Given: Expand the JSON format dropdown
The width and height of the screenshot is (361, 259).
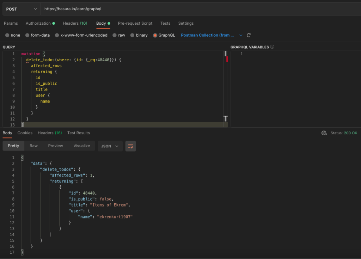Looking at the screenshot, I should [x=110, y=146].
